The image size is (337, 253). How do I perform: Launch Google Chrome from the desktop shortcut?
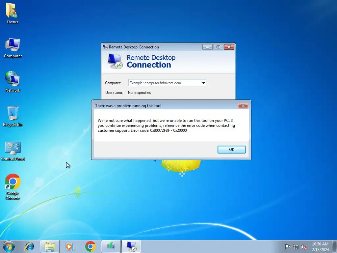pos(13,187)
